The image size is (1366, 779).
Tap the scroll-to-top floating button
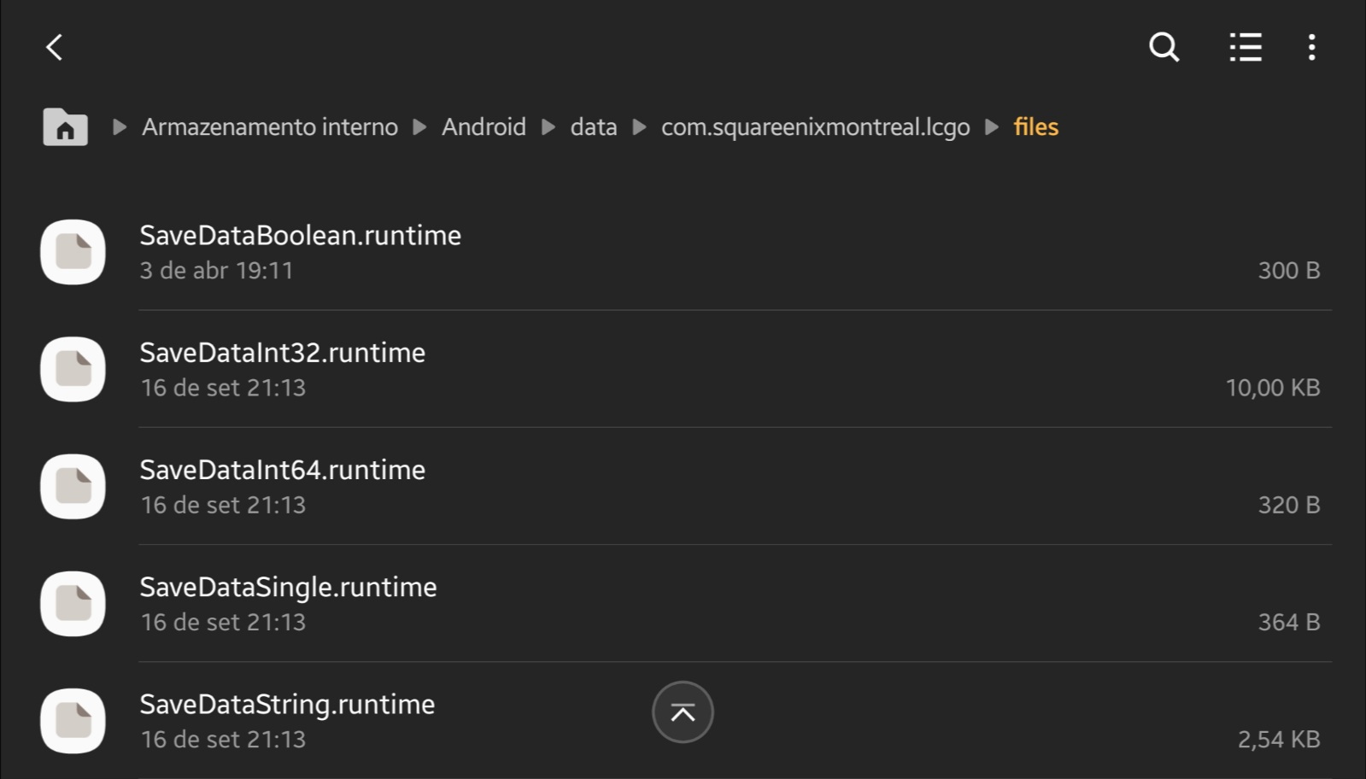[683, 712]
